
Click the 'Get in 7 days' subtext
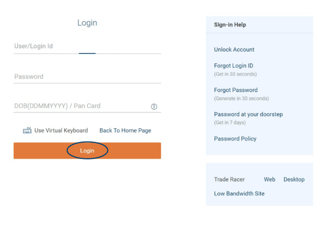[230, 122]
